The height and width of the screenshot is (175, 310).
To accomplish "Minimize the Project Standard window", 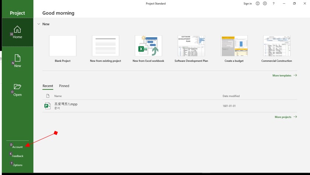I will point(284,4).
